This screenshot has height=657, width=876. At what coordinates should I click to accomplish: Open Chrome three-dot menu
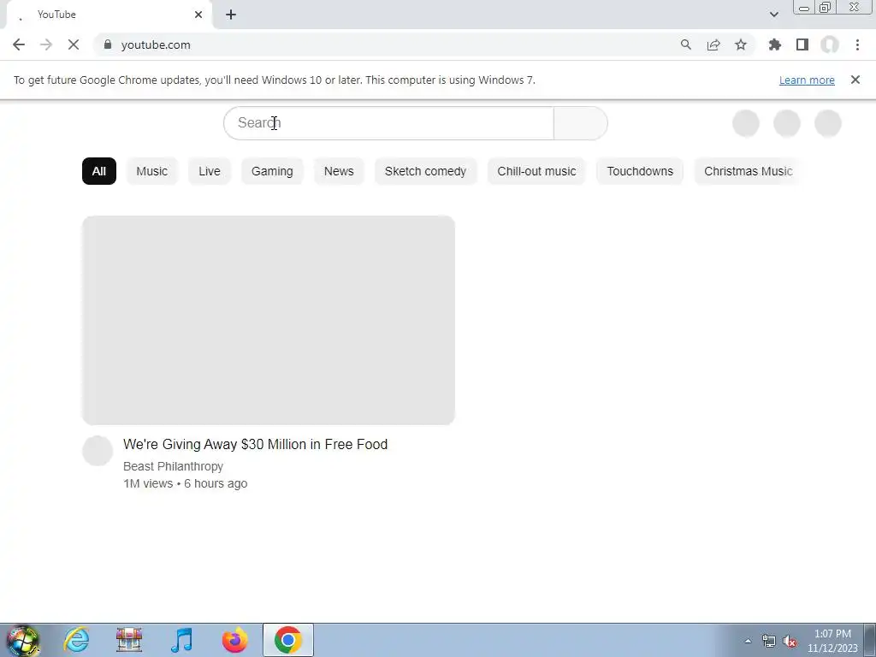(857, 44)
